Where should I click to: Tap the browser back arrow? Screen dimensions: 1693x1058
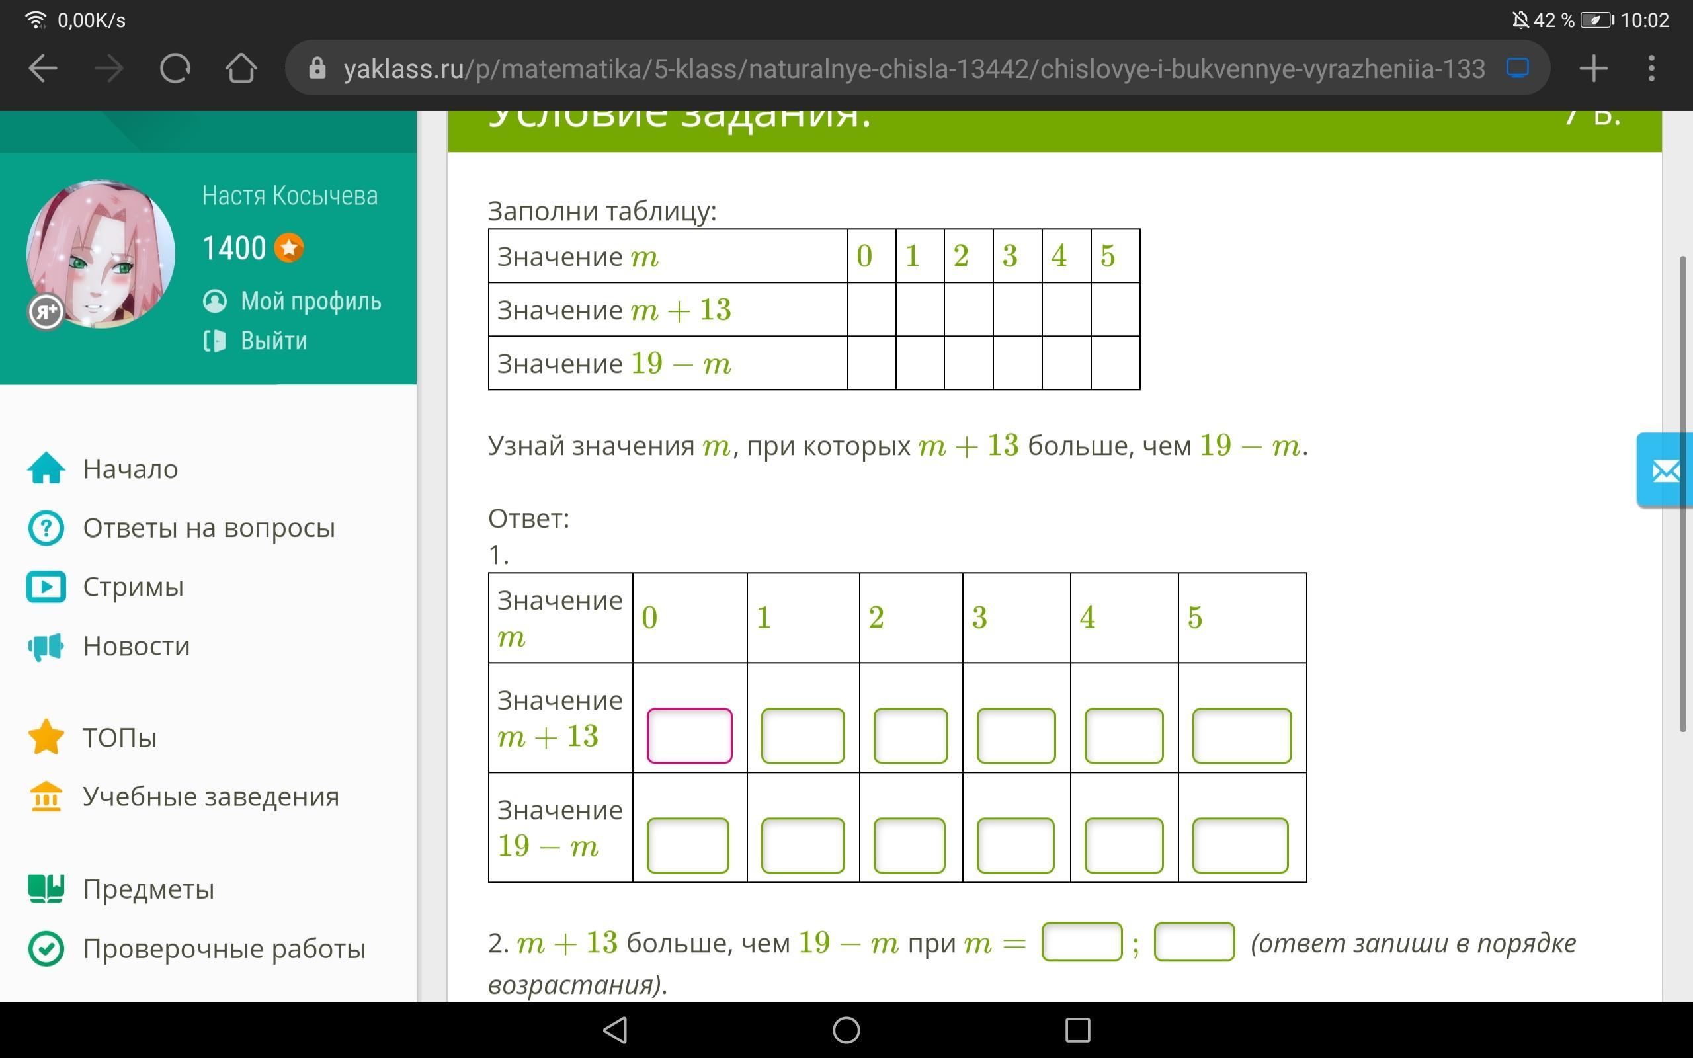click(44, 69)
